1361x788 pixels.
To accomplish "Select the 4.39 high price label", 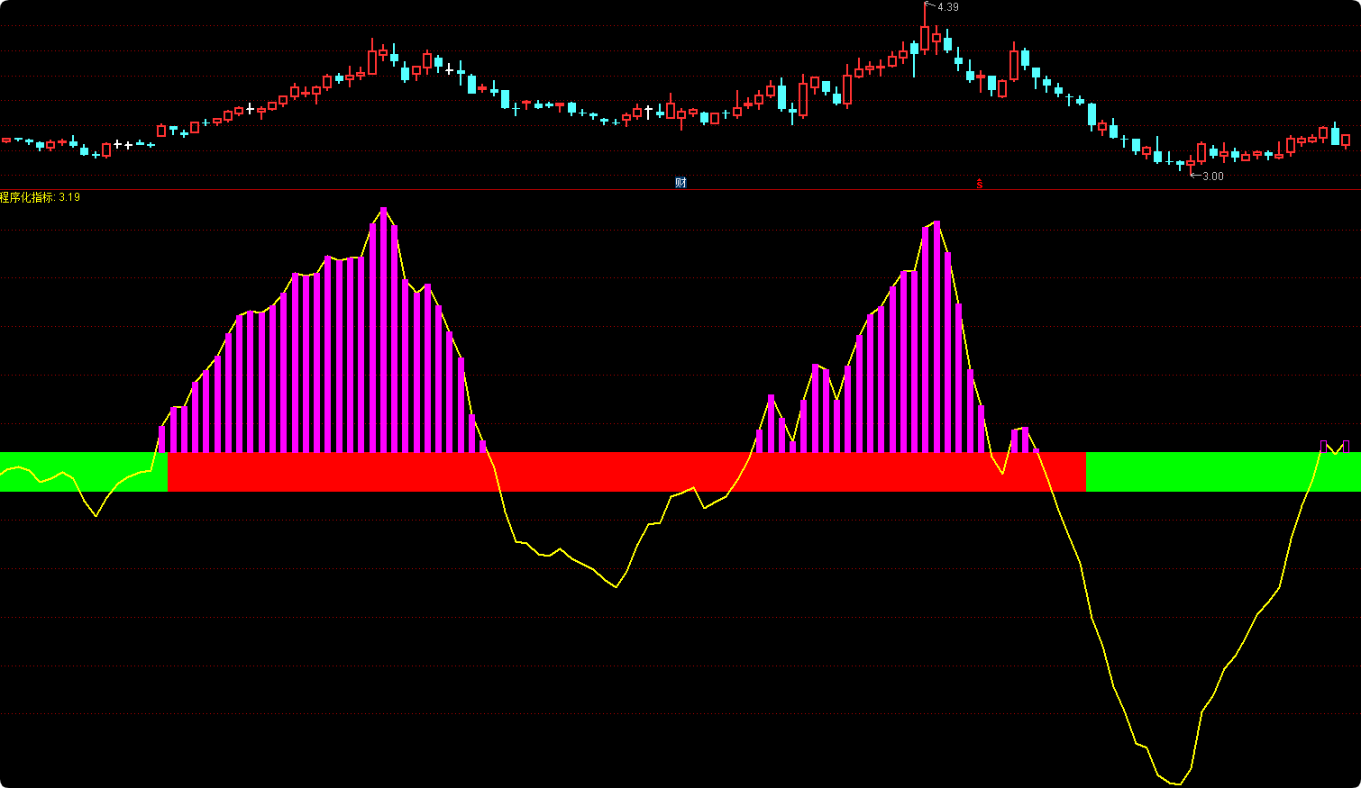I will tap(947, 7).
